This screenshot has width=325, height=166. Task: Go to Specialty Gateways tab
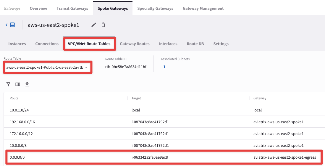coord(155,8)
